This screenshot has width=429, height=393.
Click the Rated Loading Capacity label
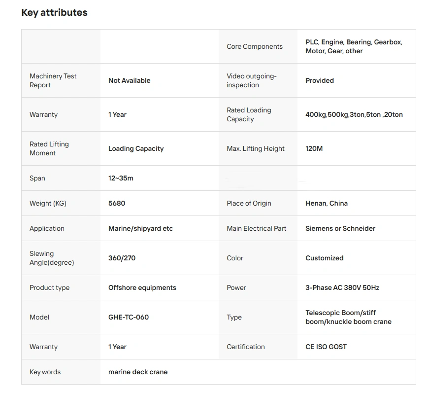(x=249, y=114)
